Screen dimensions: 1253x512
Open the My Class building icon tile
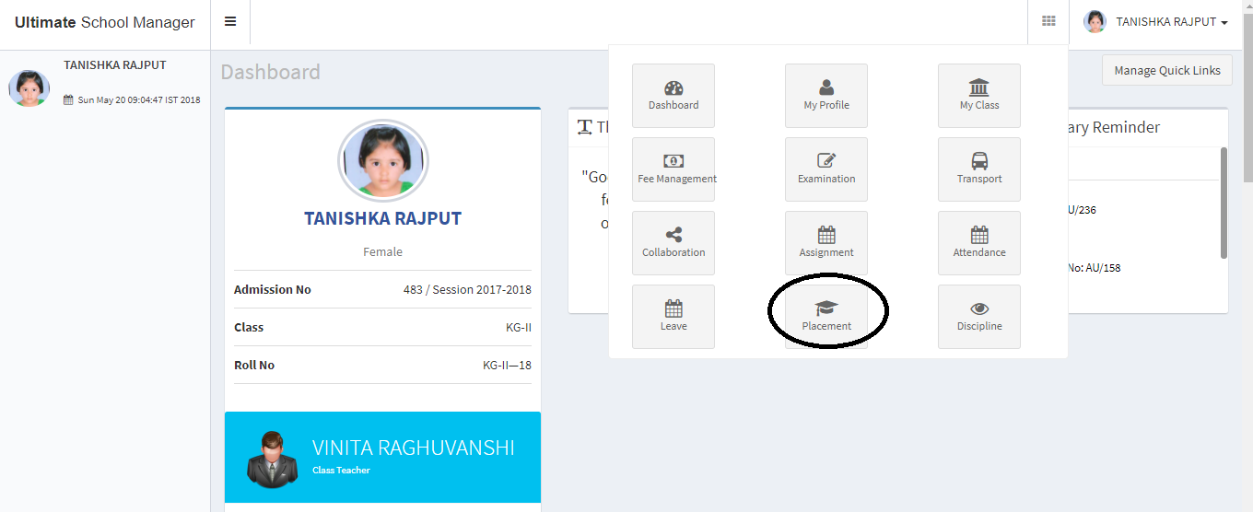coord(979,96)
